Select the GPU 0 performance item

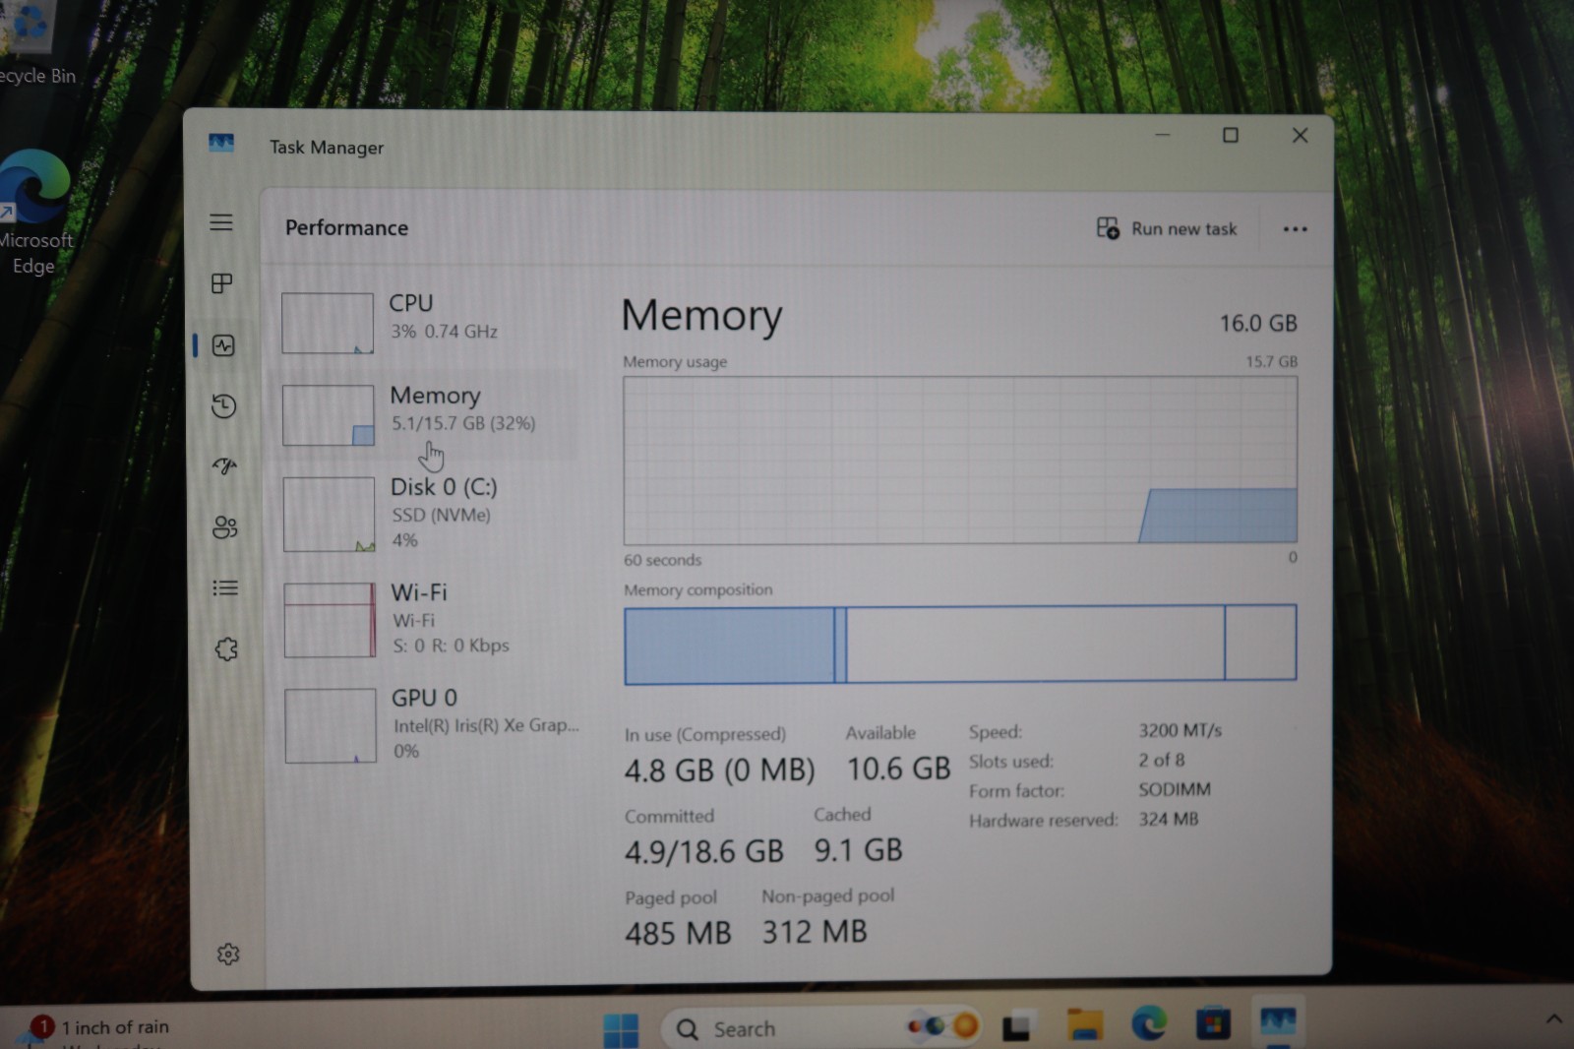tap(430, 724)
